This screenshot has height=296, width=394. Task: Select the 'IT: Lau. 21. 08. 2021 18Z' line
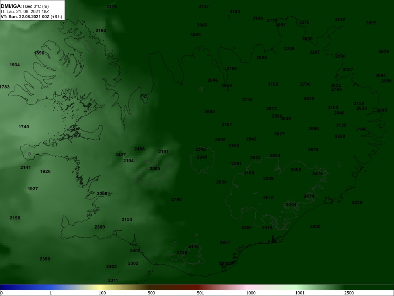pos(26,11)
